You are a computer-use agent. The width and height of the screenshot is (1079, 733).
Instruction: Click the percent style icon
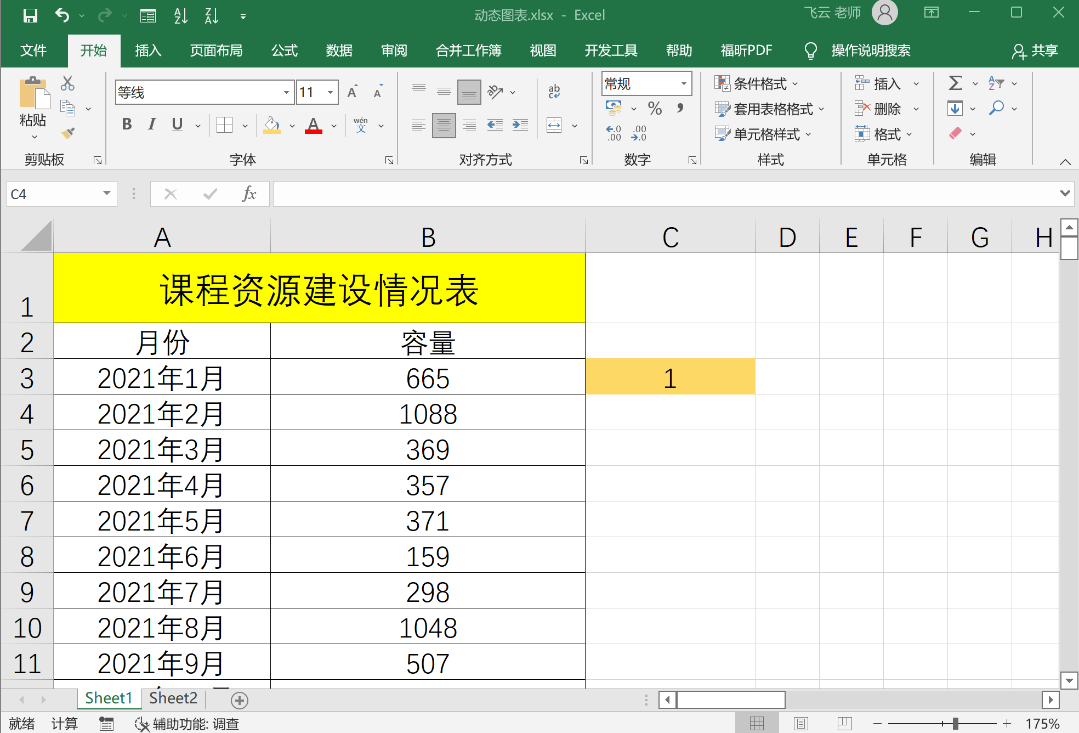(655, 108)
